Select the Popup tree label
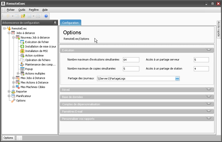The image size is (222, 142). point(29,69)
